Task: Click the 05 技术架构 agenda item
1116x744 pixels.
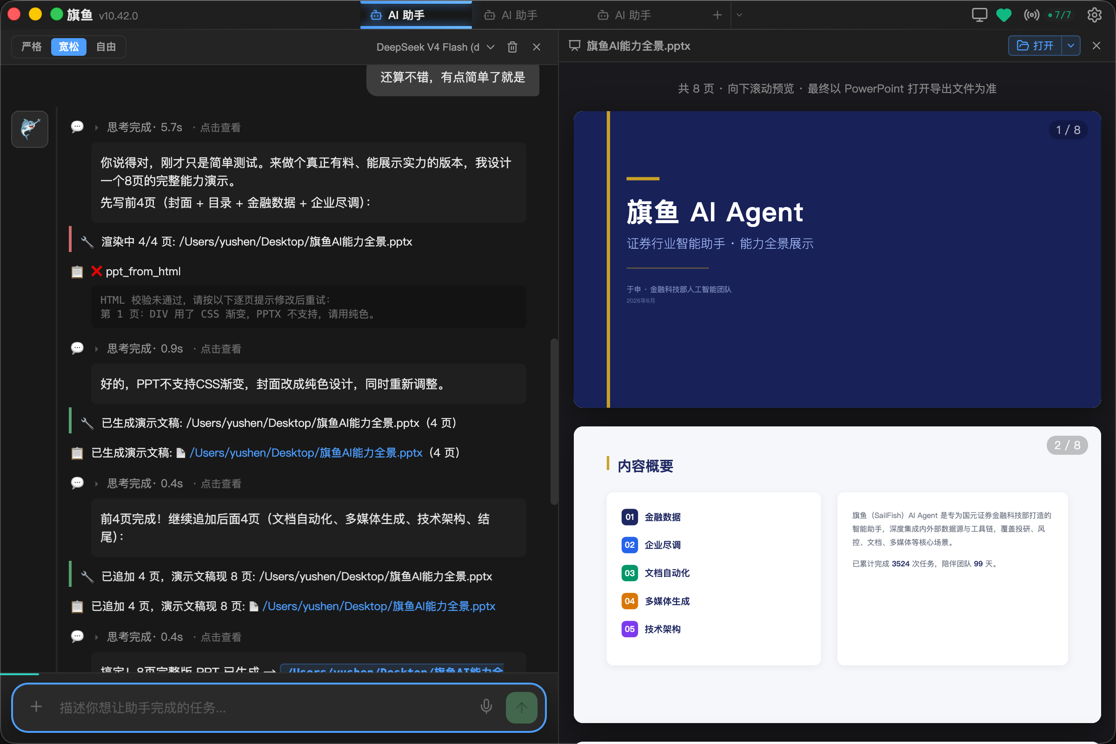Action: pyautogui.click(x=651, y=629)
